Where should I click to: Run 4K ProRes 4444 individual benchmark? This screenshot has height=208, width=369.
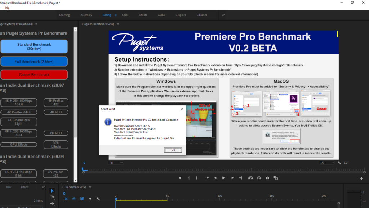19,112
